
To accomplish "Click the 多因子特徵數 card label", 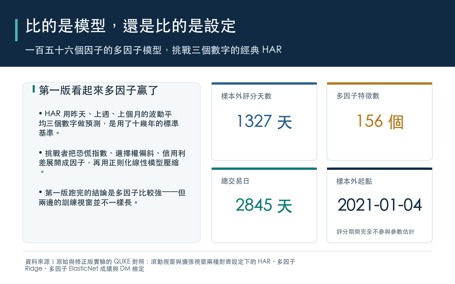I will tap(358, 96).
